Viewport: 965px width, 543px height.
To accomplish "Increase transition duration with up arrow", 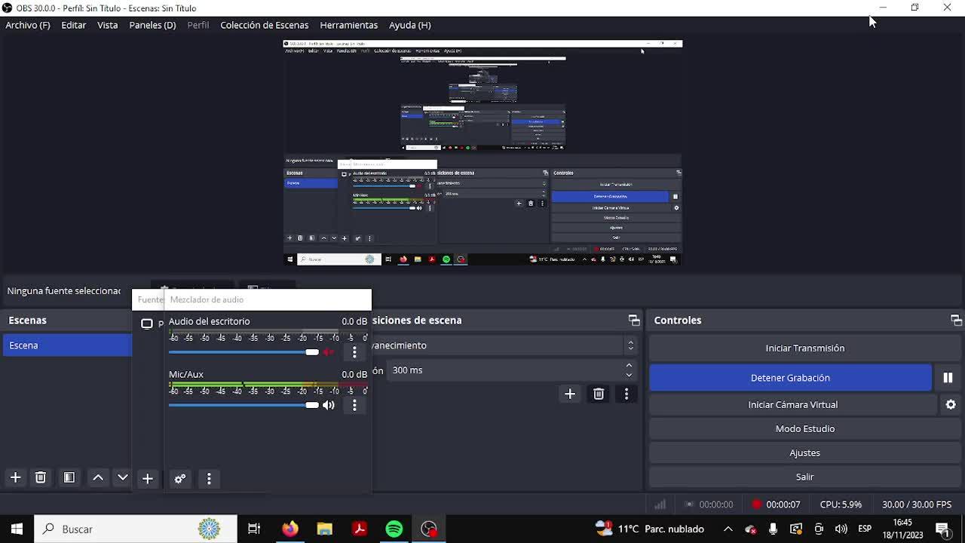I will 629,366.
